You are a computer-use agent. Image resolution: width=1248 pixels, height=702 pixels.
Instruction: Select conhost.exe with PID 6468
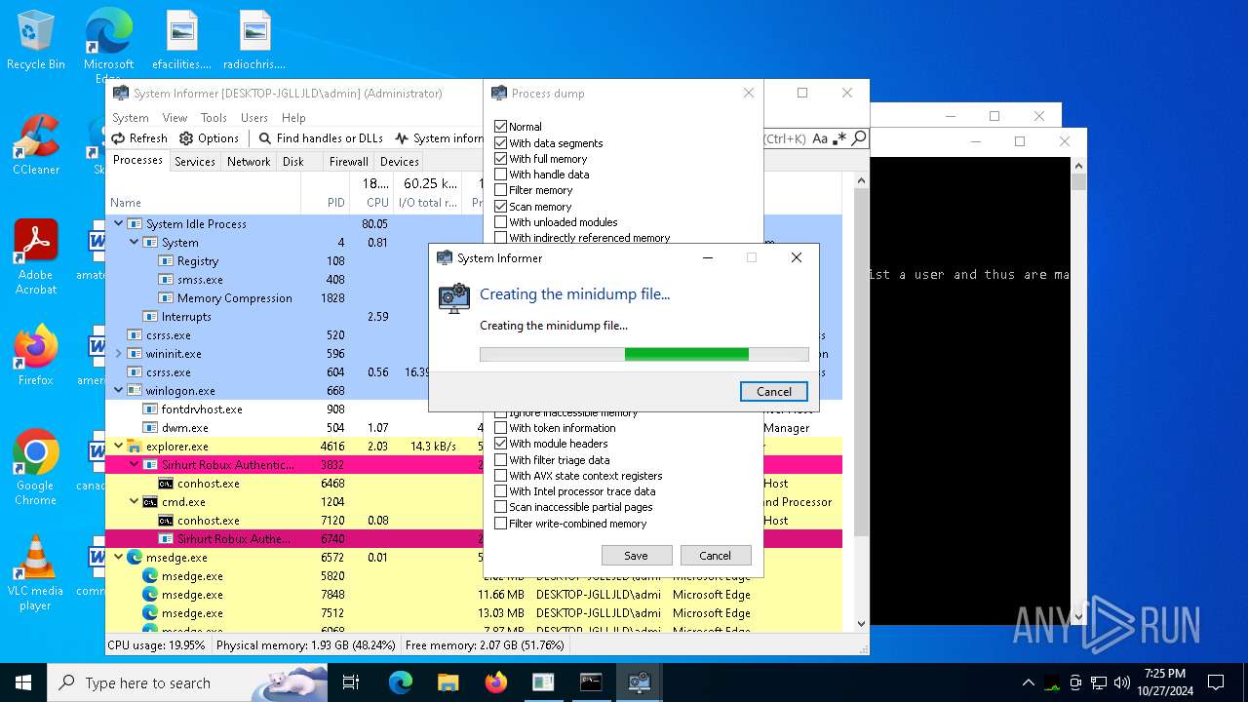click(474, 484)
